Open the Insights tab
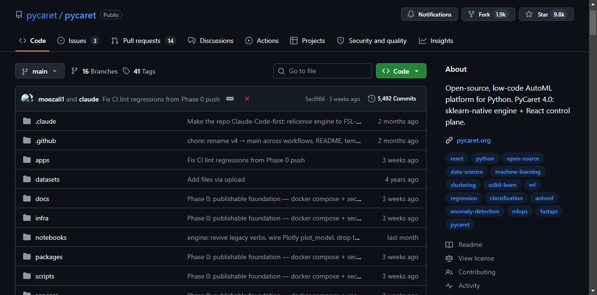Viewport: 597px width, 295px height. (436, 41)
